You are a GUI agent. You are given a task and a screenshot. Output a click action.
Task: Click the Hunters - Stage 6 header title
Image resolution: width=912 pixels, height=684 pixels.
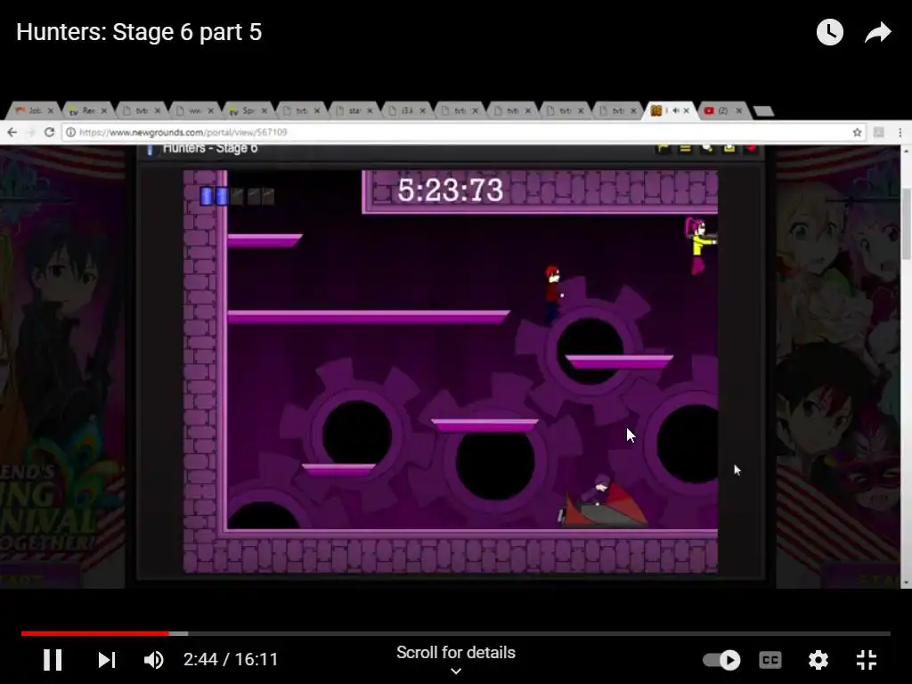[x=210, y=149]
